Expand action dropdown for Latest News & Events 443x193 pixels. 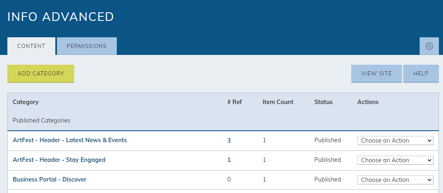[x=395, y=141]
